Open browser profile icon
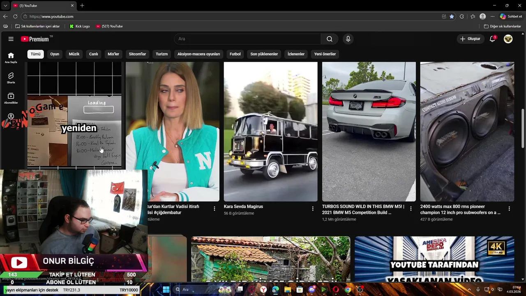526x296 pixels. (x=482, y=16)
